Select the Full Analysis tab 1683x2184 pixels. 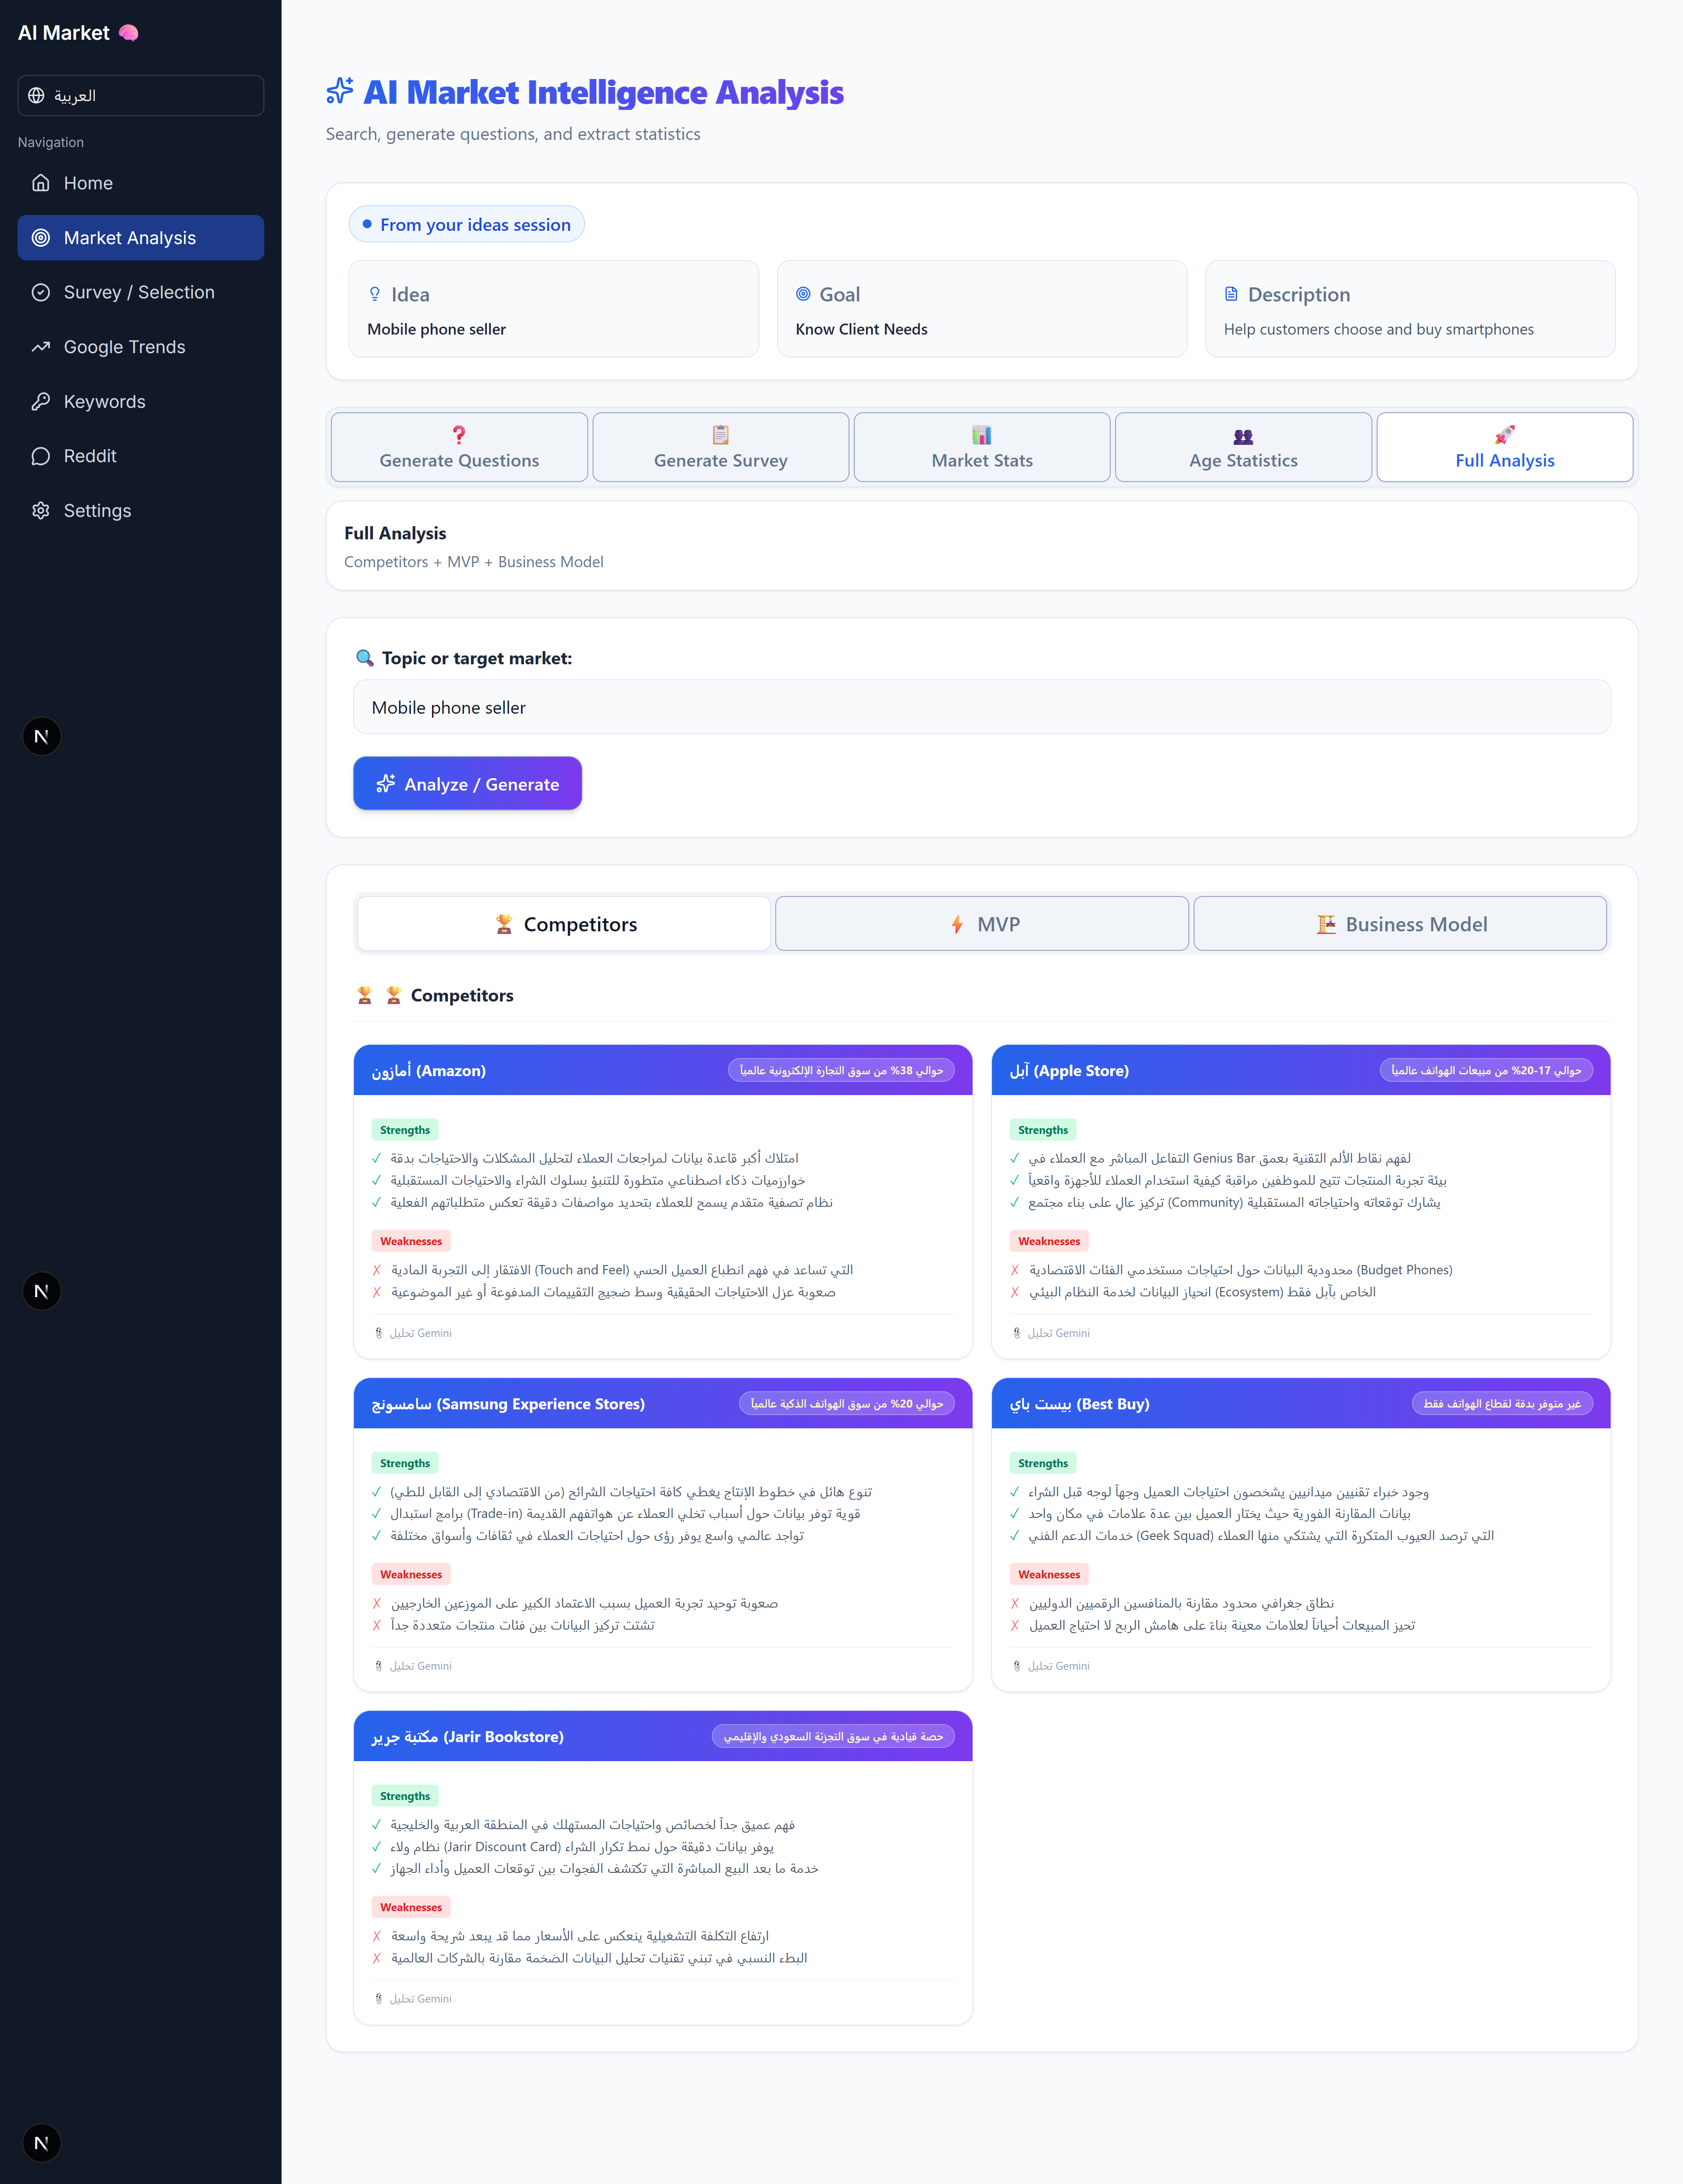(1505, 447)
